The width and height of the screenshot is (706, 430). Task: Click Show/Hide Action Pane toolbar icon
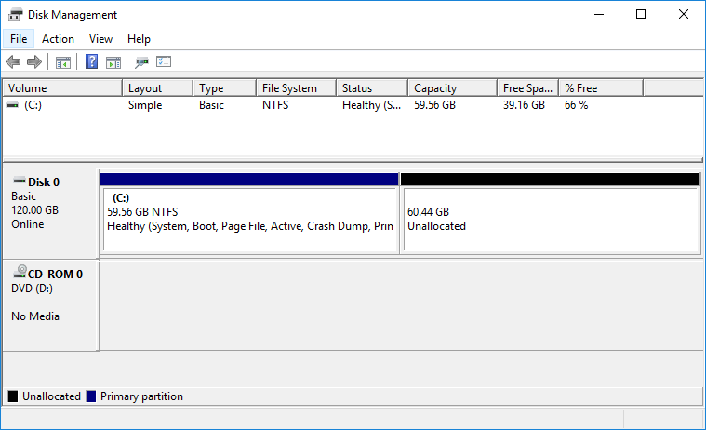[113, 62]
